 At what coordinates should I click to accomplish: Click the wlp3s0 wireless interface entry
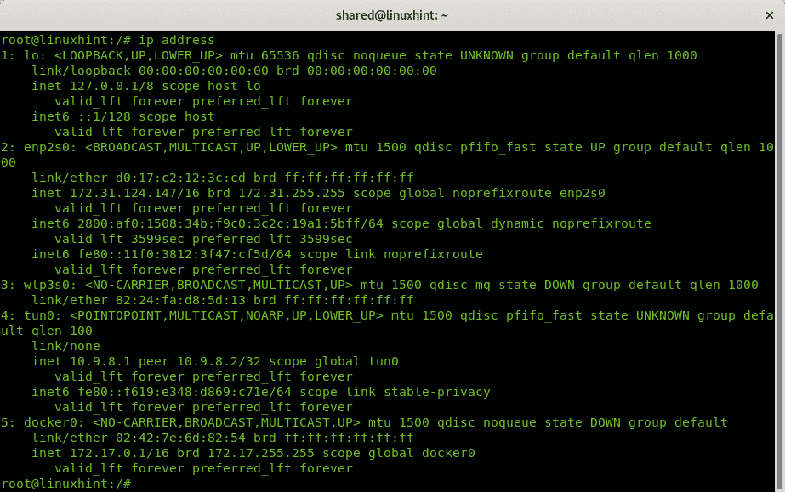[41, 285]
